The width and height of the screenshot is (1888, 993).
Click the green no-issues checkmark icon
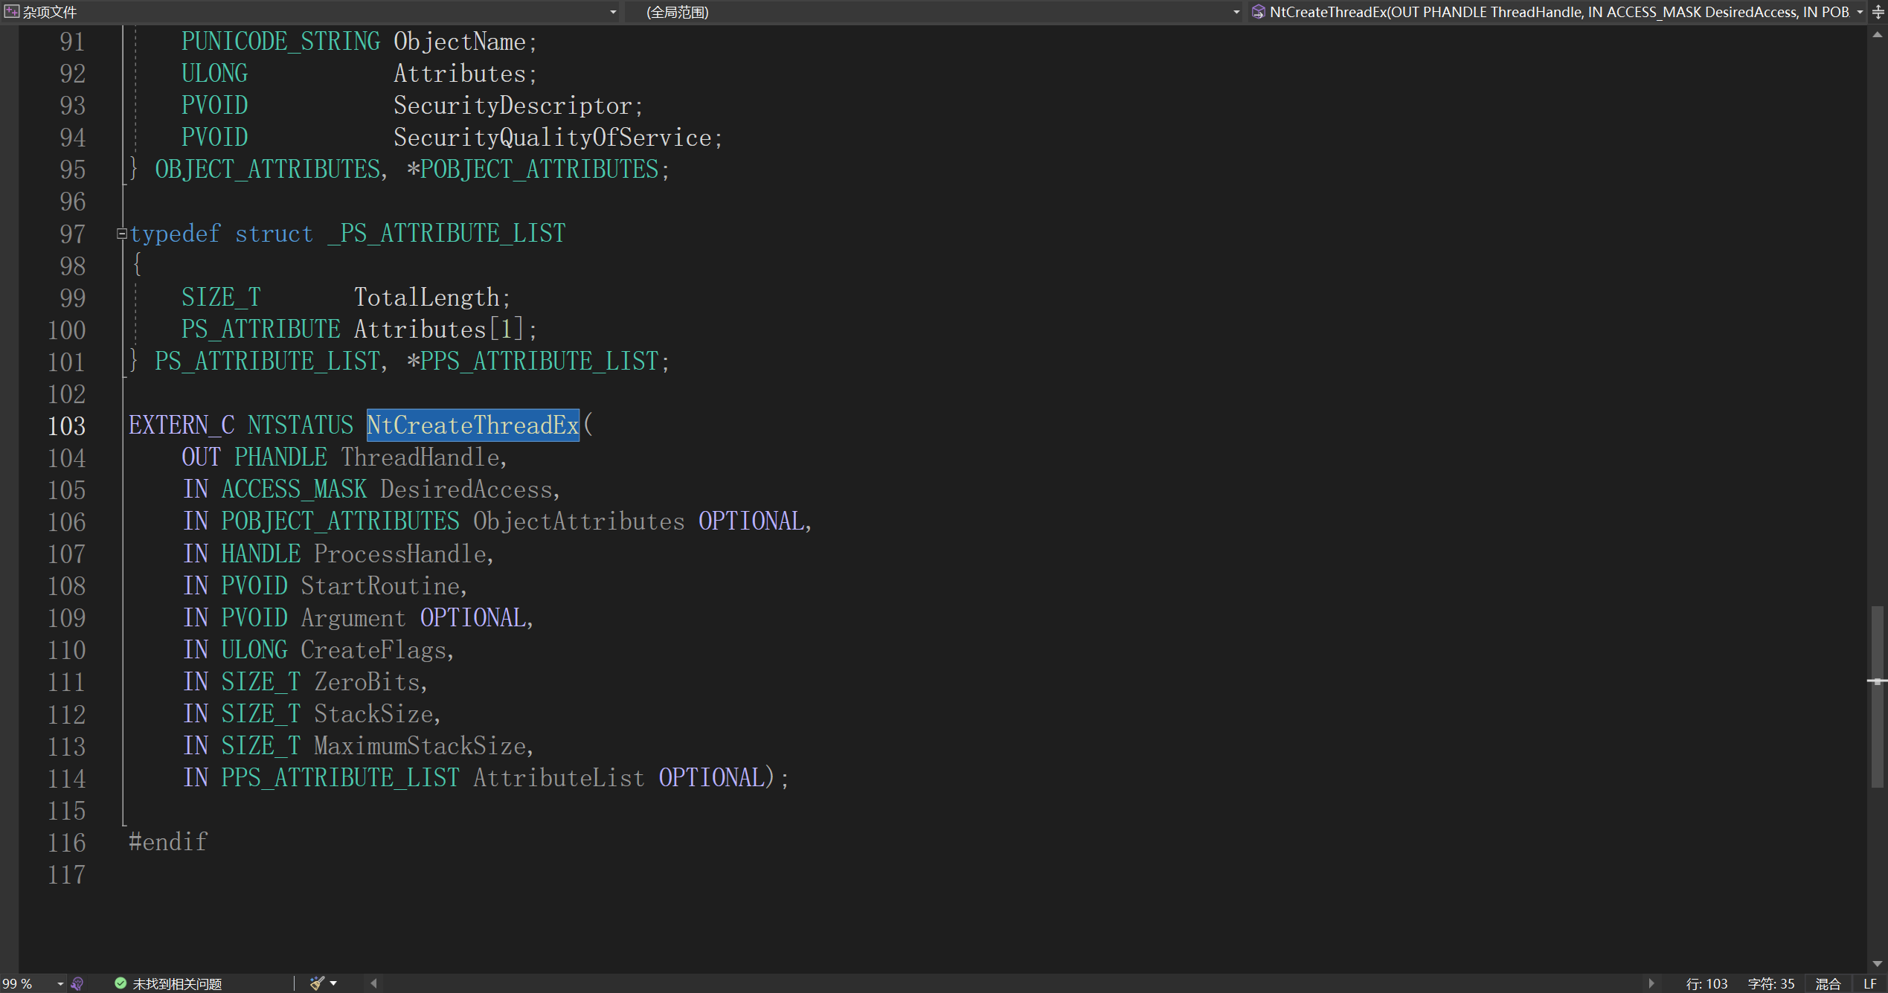[121, 983]
